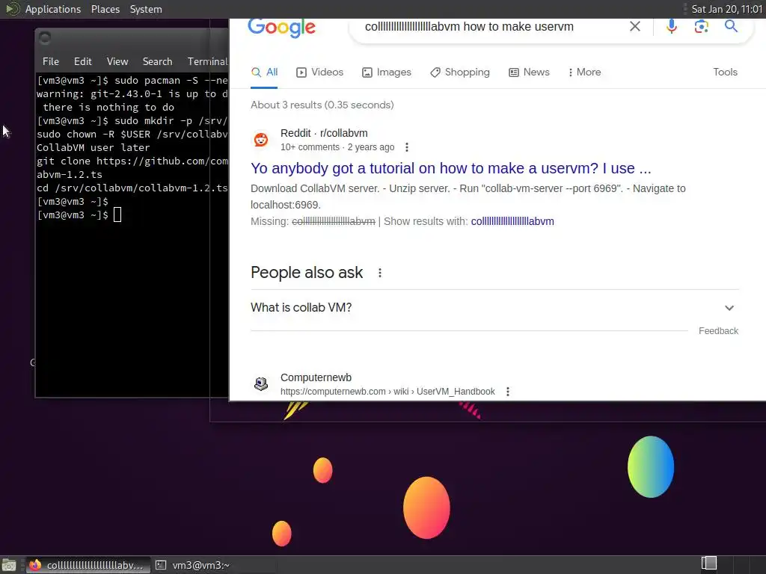Viewport: 766px width, 574px height.
Task: Click terminal window menu icon in title bar
Action: 45,37
